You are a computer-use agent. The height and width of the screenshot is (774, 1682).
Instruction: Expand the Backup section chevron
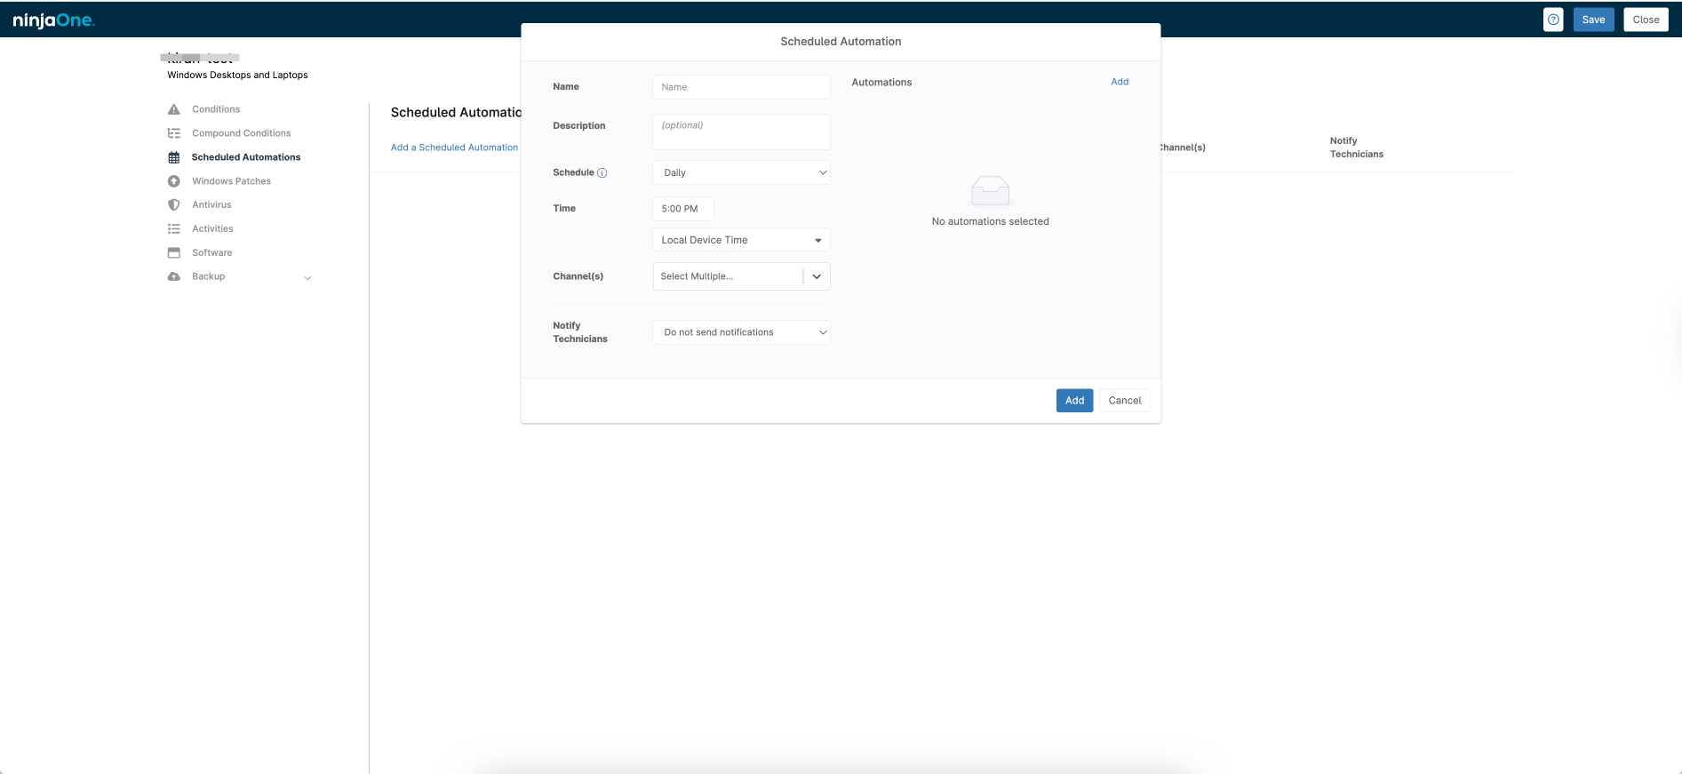click(x=308, y=278)
